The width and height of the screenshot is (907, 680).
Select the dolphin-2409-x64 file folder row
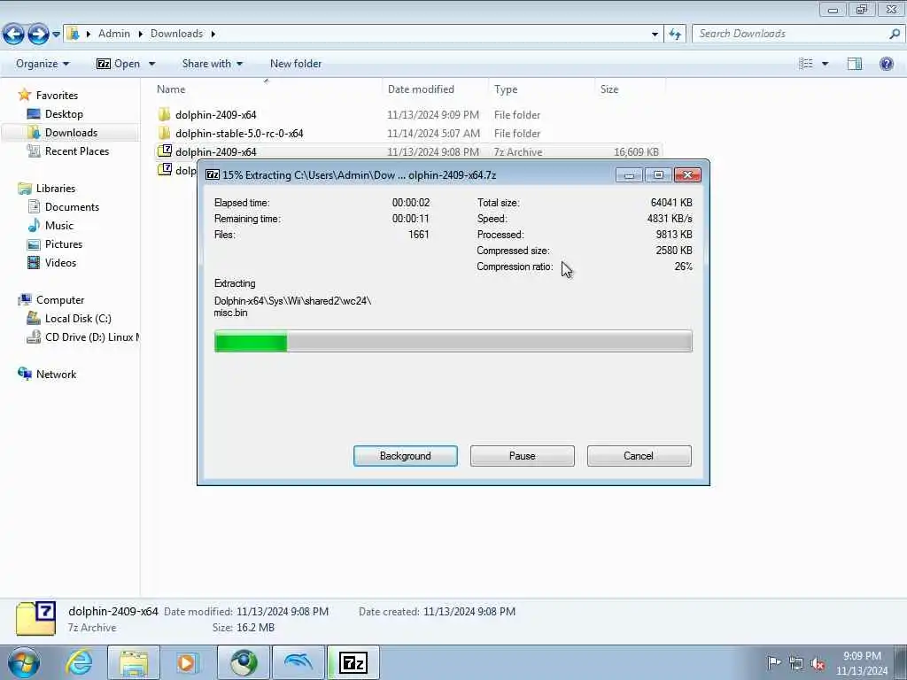pyautogui.click(x=408, y=114)
